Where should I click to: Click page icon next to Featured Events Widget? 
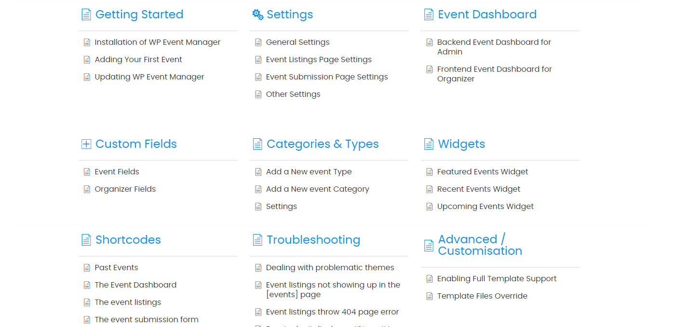(430, 172)
